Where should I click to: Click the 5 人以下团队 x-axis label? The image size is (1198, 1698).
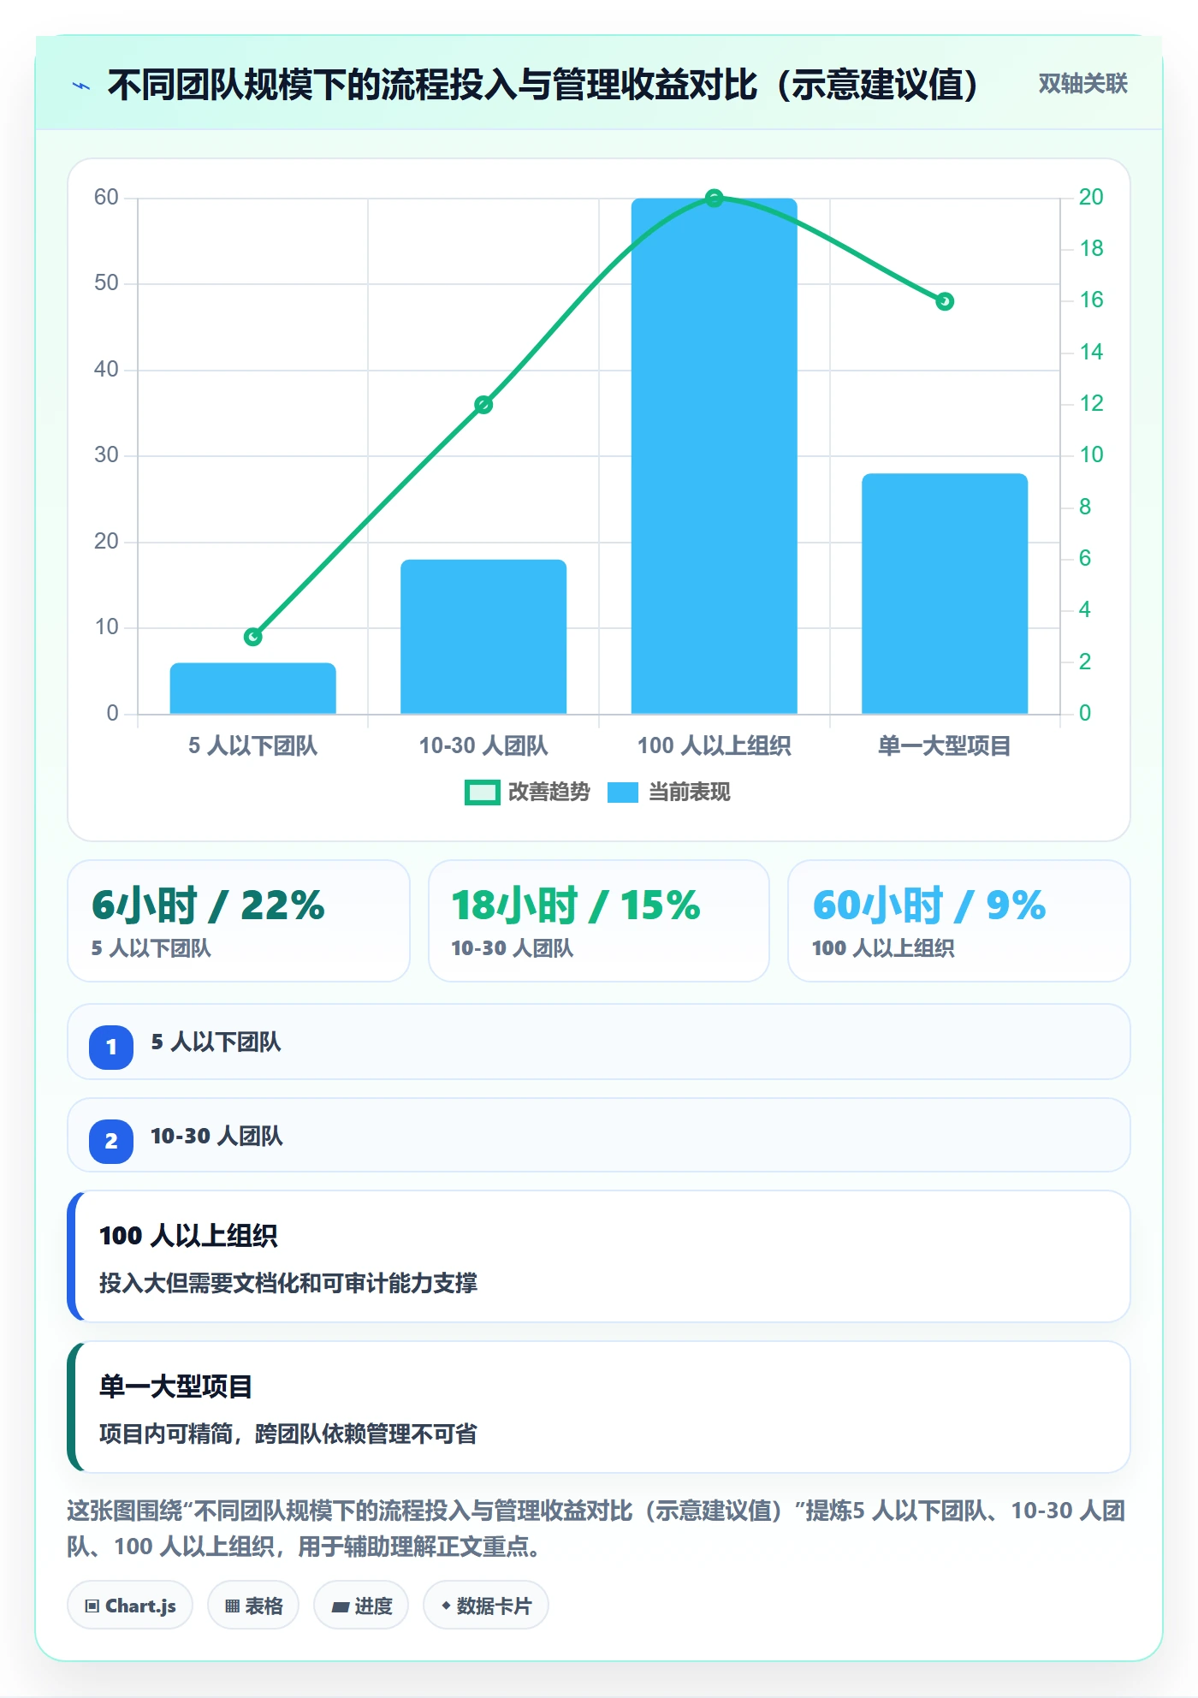(x=253, y=745)
